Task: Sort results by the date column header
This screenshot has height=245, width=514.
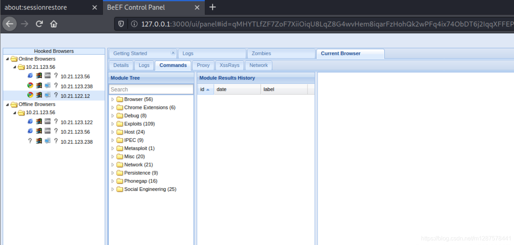Action: 237,89
